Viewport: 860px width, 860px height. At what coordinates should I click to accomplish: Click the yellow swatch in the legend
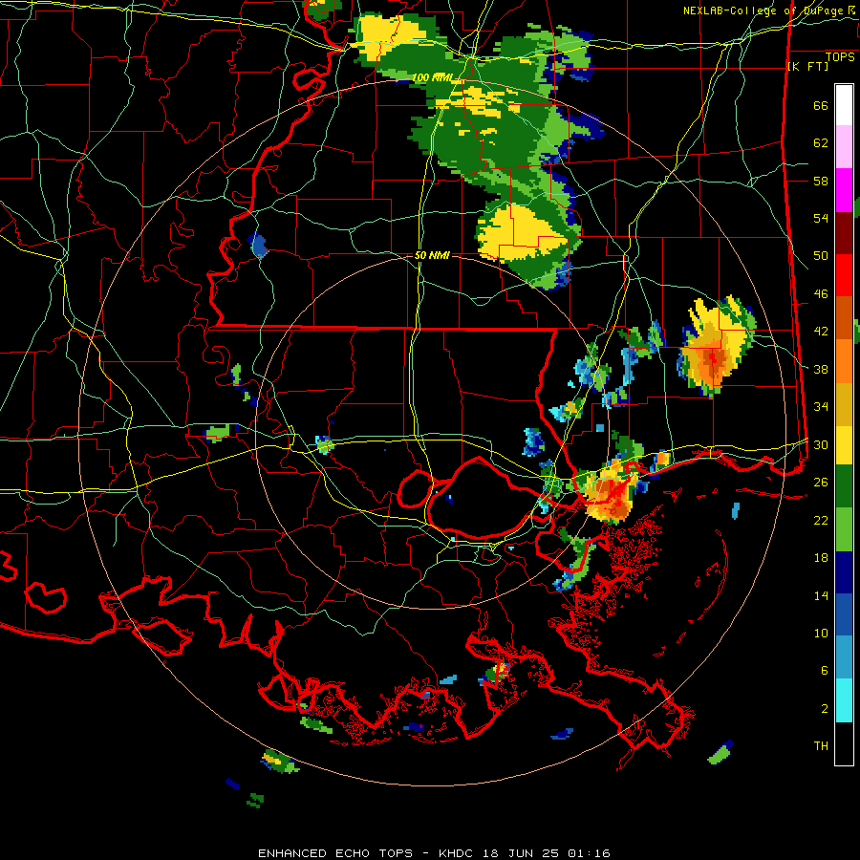[x=844, y=445]
